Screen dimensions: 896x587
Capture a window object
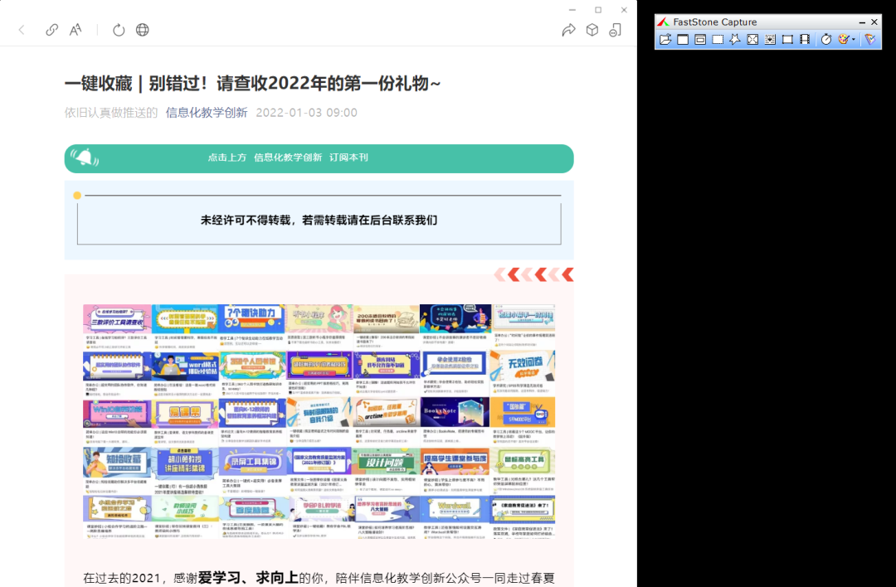701,39
